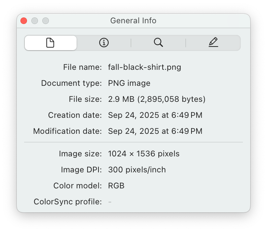Switch to the Keywords magnifier tab
The image size is (267, 232).
click(158, 43)
